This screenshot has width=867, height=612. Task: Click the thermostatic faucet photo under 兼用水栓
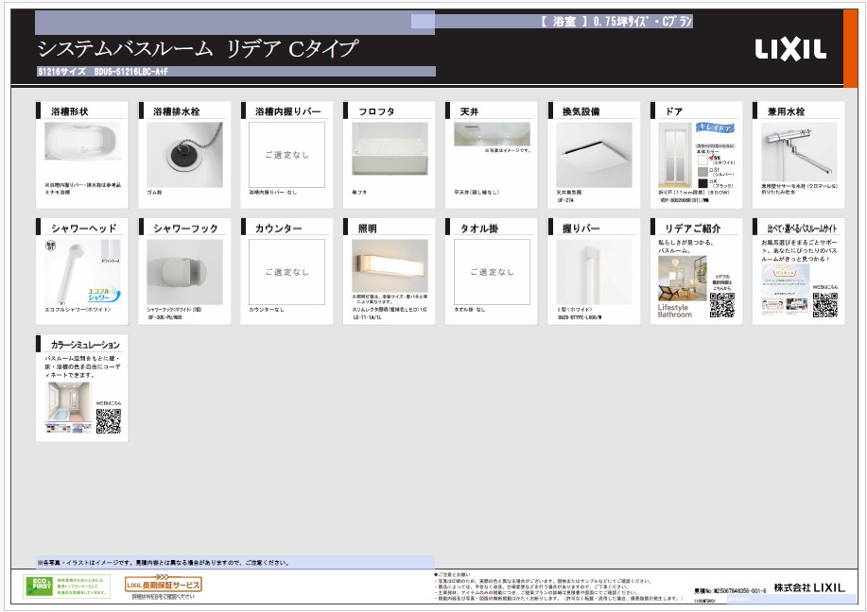pos(799,152)
